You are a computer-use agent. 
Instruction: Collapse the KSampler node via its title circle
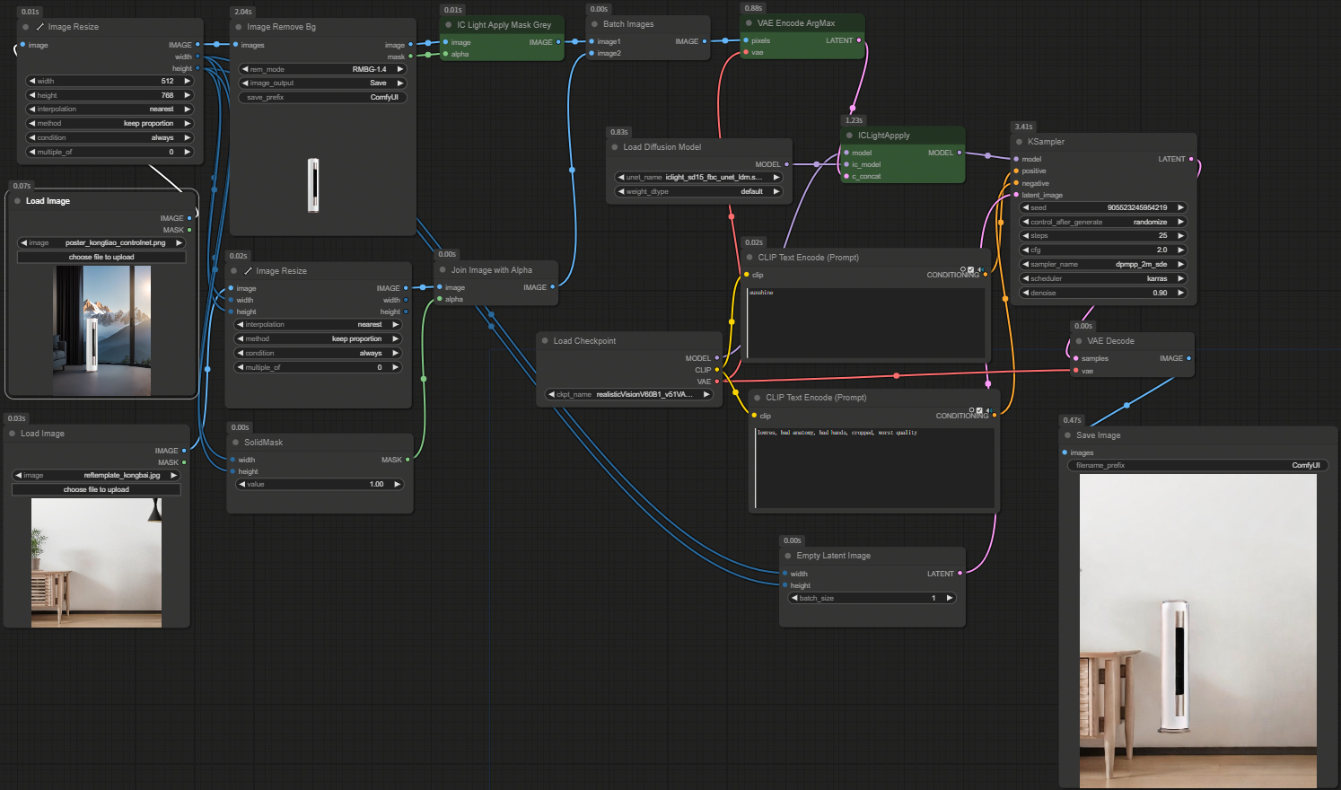coord(1018,141)
